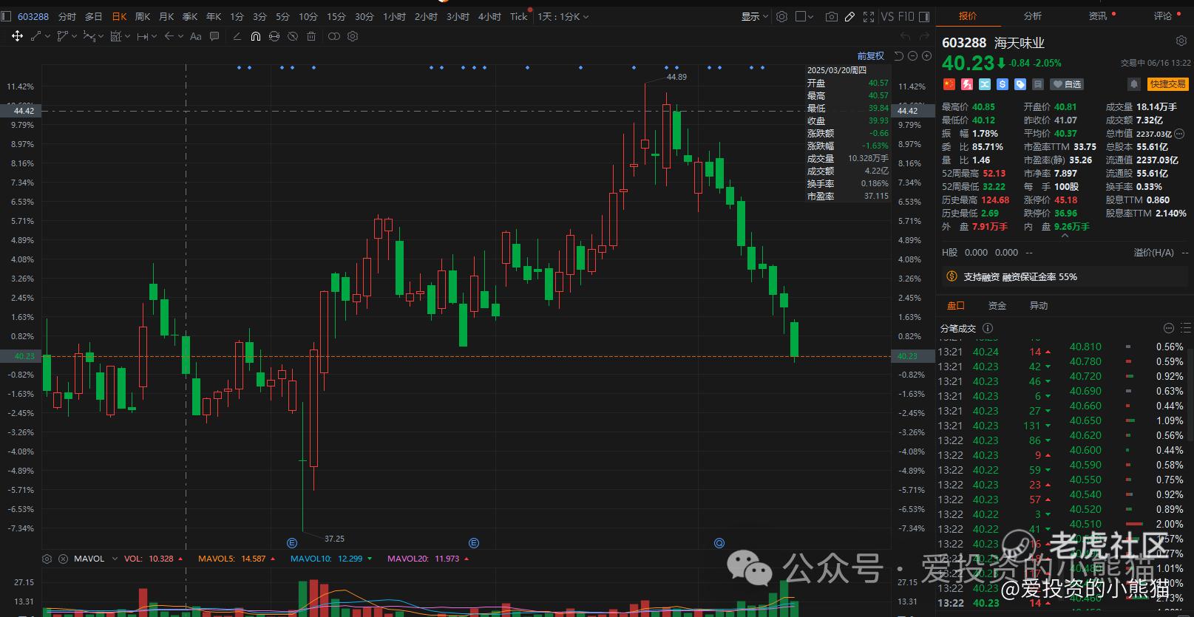Take a chart screenshot with camera icon
This screenshot has width=1194, height=617.
(x=832, y=16)
